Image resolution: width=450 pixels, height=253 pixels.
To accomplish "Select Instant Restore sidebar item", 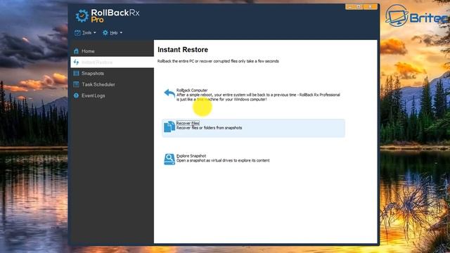I will pyautogui.click(x=112, y=63).
